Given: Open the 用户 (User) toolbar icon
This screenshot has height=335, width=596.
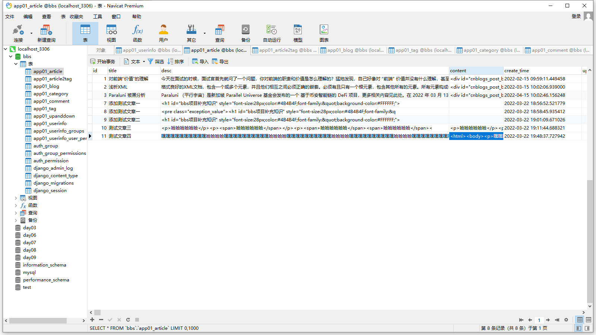Looking at the screenshot, I should (x=164, y=33).
